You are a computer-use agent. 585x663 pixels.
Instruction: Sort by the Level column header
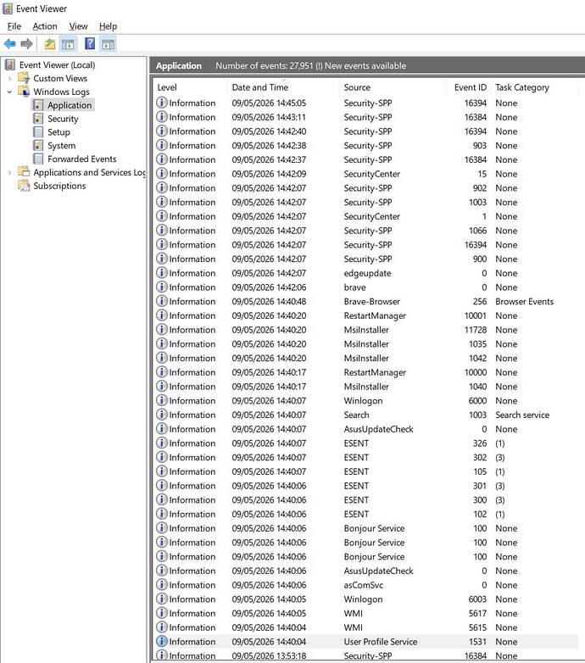pos(191,87)
